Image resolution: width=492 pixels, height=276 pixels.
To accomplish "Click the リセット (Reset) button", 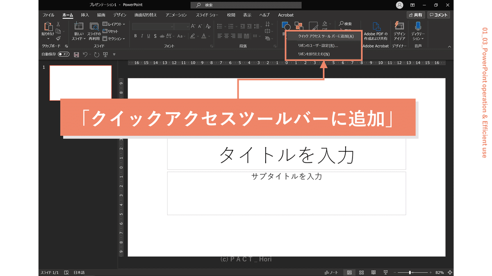I will 110,31.
